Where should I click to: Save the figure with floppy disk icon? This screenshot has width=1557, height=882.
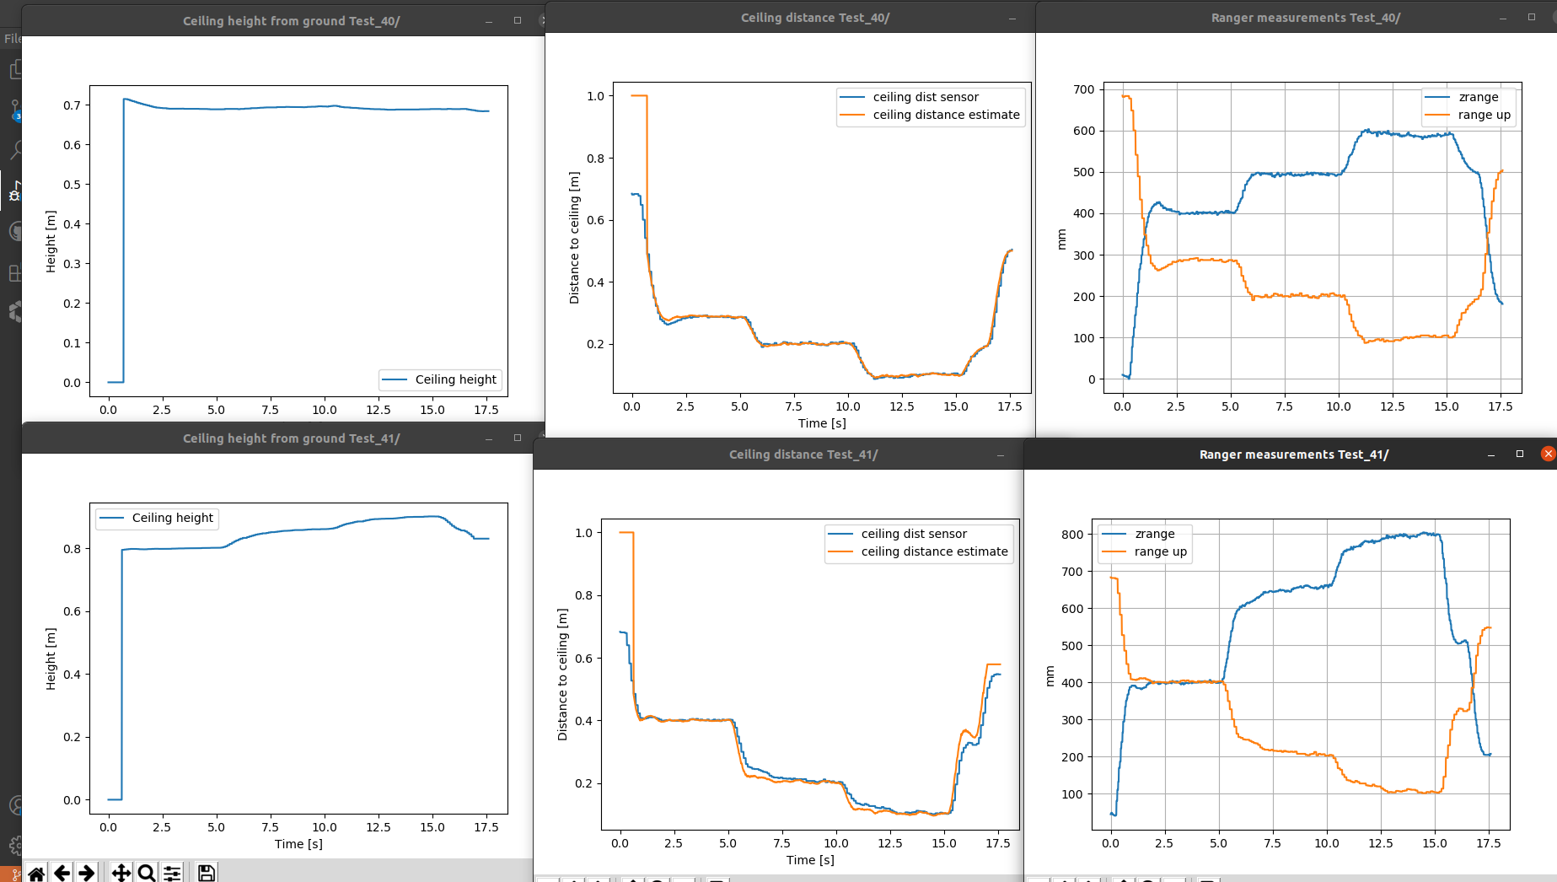(x=207, y=873)
